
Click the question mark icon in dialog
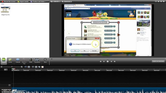71,44
